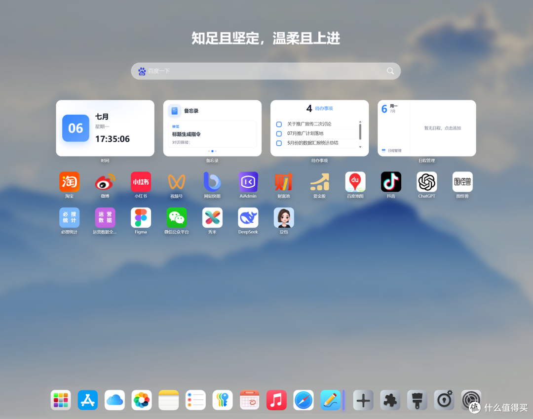Open Launchpad grid in the dock
The height and width of the screenshot is (419, 533).
61,400
